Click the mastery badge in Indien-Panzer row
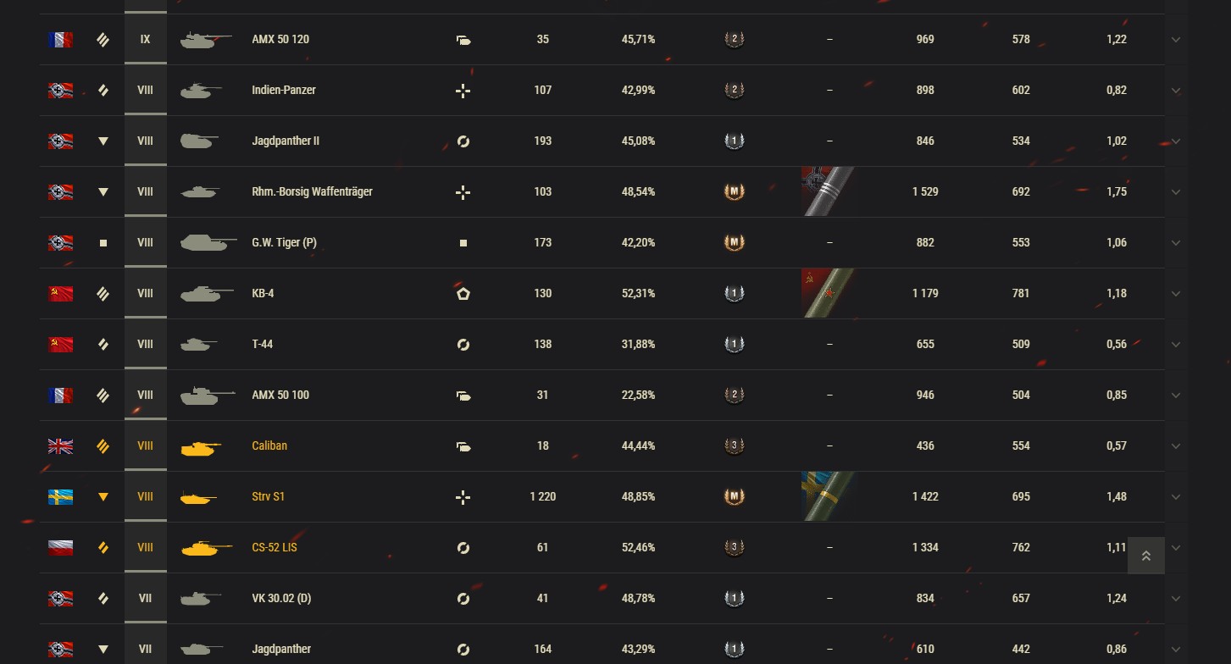Screen dimensions: 1231x664 734,91
